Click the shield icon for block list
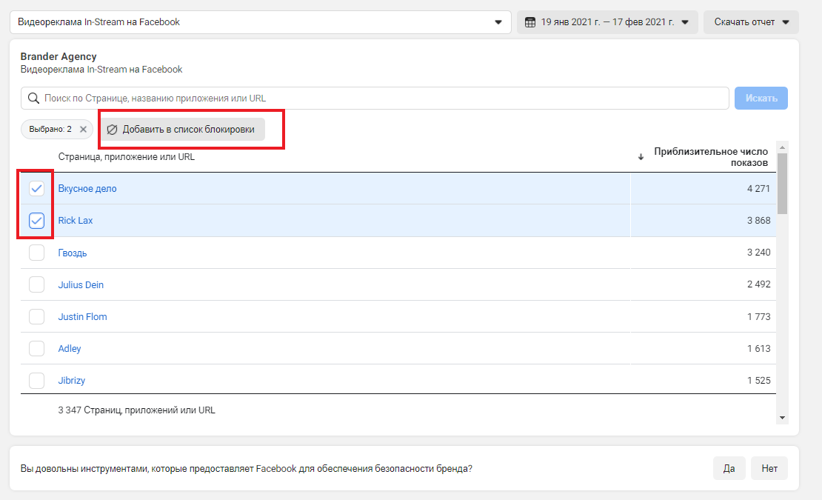 [x=113, y=130]
